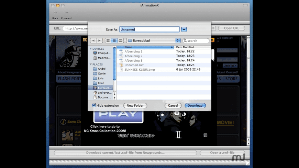The height and width of the screenshot is (168, 299).
Task: Click the Today, 18:22 date cell
Action: click(x=185, y=51)
